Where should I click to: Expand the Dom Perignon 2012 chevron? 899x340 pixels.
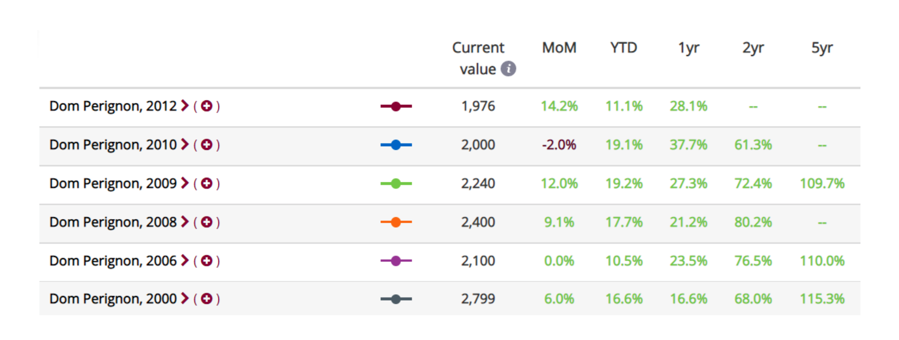pyautogui.click(x=185, y=106)
